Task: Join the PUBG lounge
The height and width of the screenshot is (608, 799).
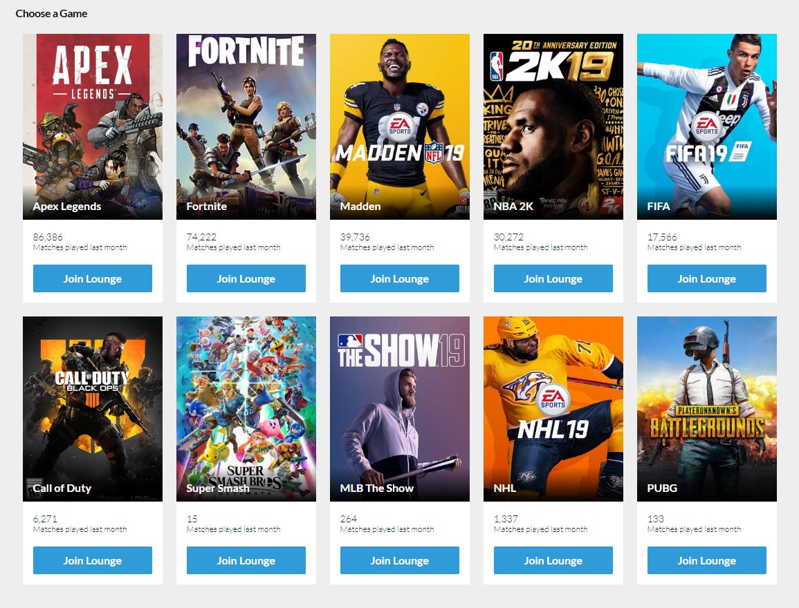Action: [707, 560]
